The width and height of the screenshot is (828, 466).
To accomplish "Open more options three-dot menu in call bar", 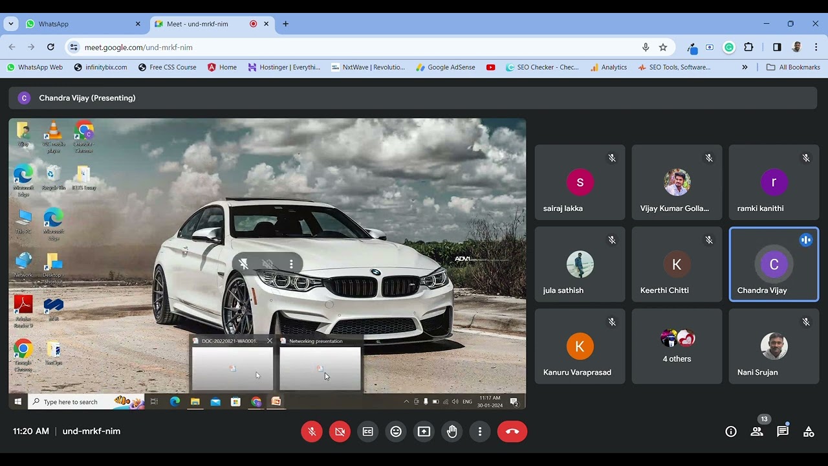I will coord(480,432).
